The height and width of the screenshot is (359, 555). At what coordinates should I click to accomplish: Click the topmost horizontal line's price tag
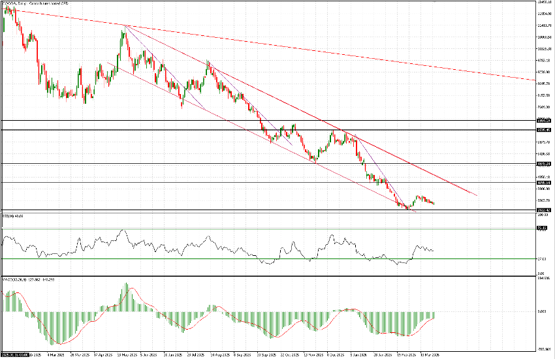tap(544, 121)
